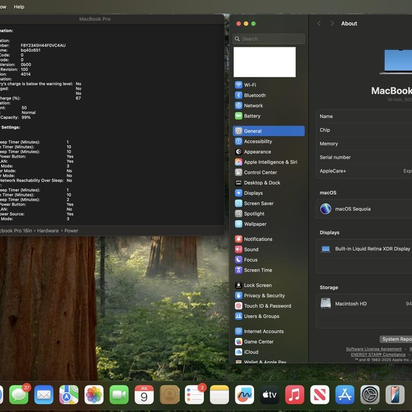Open Apple Intelligence & Siri settings
Viewport: 412px width, 412px height.
click(270, 162)
